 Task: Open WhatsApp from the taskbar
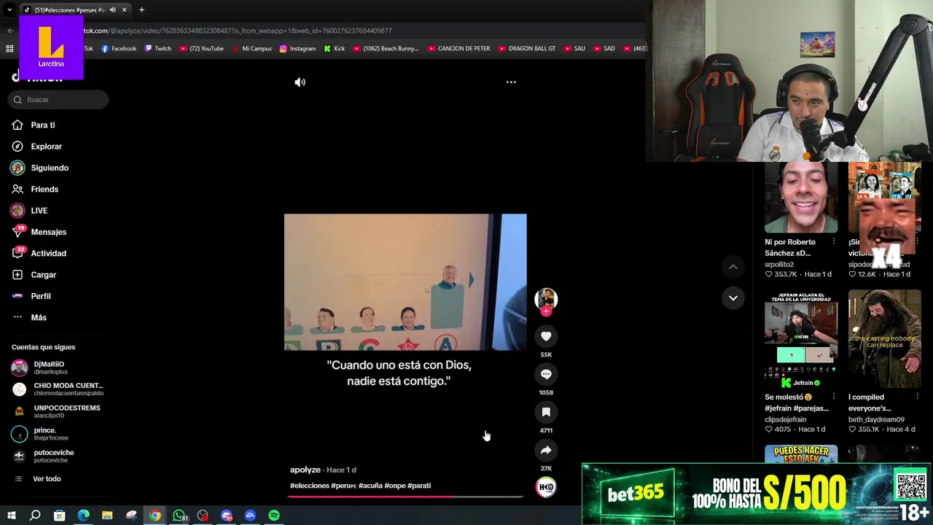click(179, 516)
